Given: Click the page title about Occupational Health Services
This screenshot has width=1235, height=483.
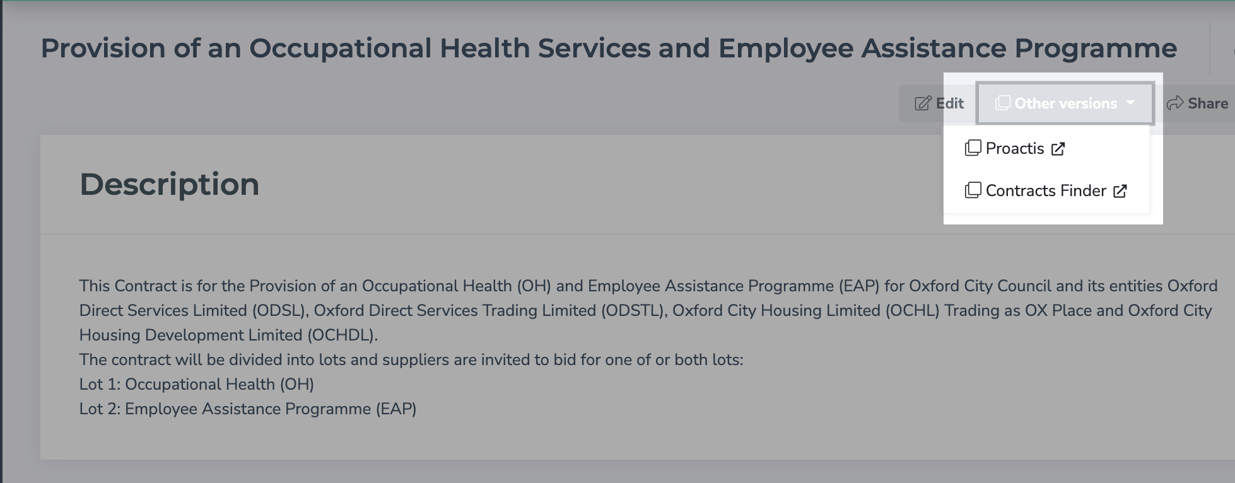Looking at the screenshot, I should pyautogui.click(x=609, y=48).
